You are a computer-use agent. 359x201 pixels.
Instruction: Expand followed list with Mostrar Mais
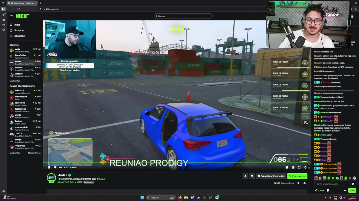[15, 81]
